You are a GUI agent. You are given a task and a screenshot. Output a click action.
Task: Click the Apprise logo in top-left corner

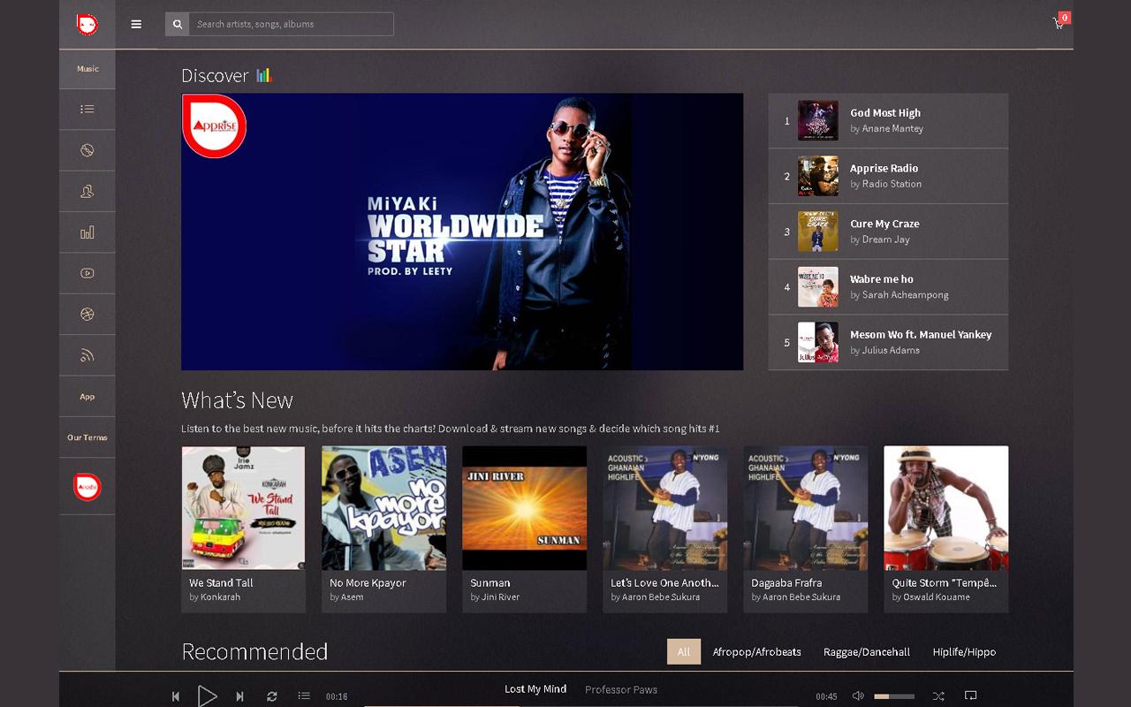87,25
